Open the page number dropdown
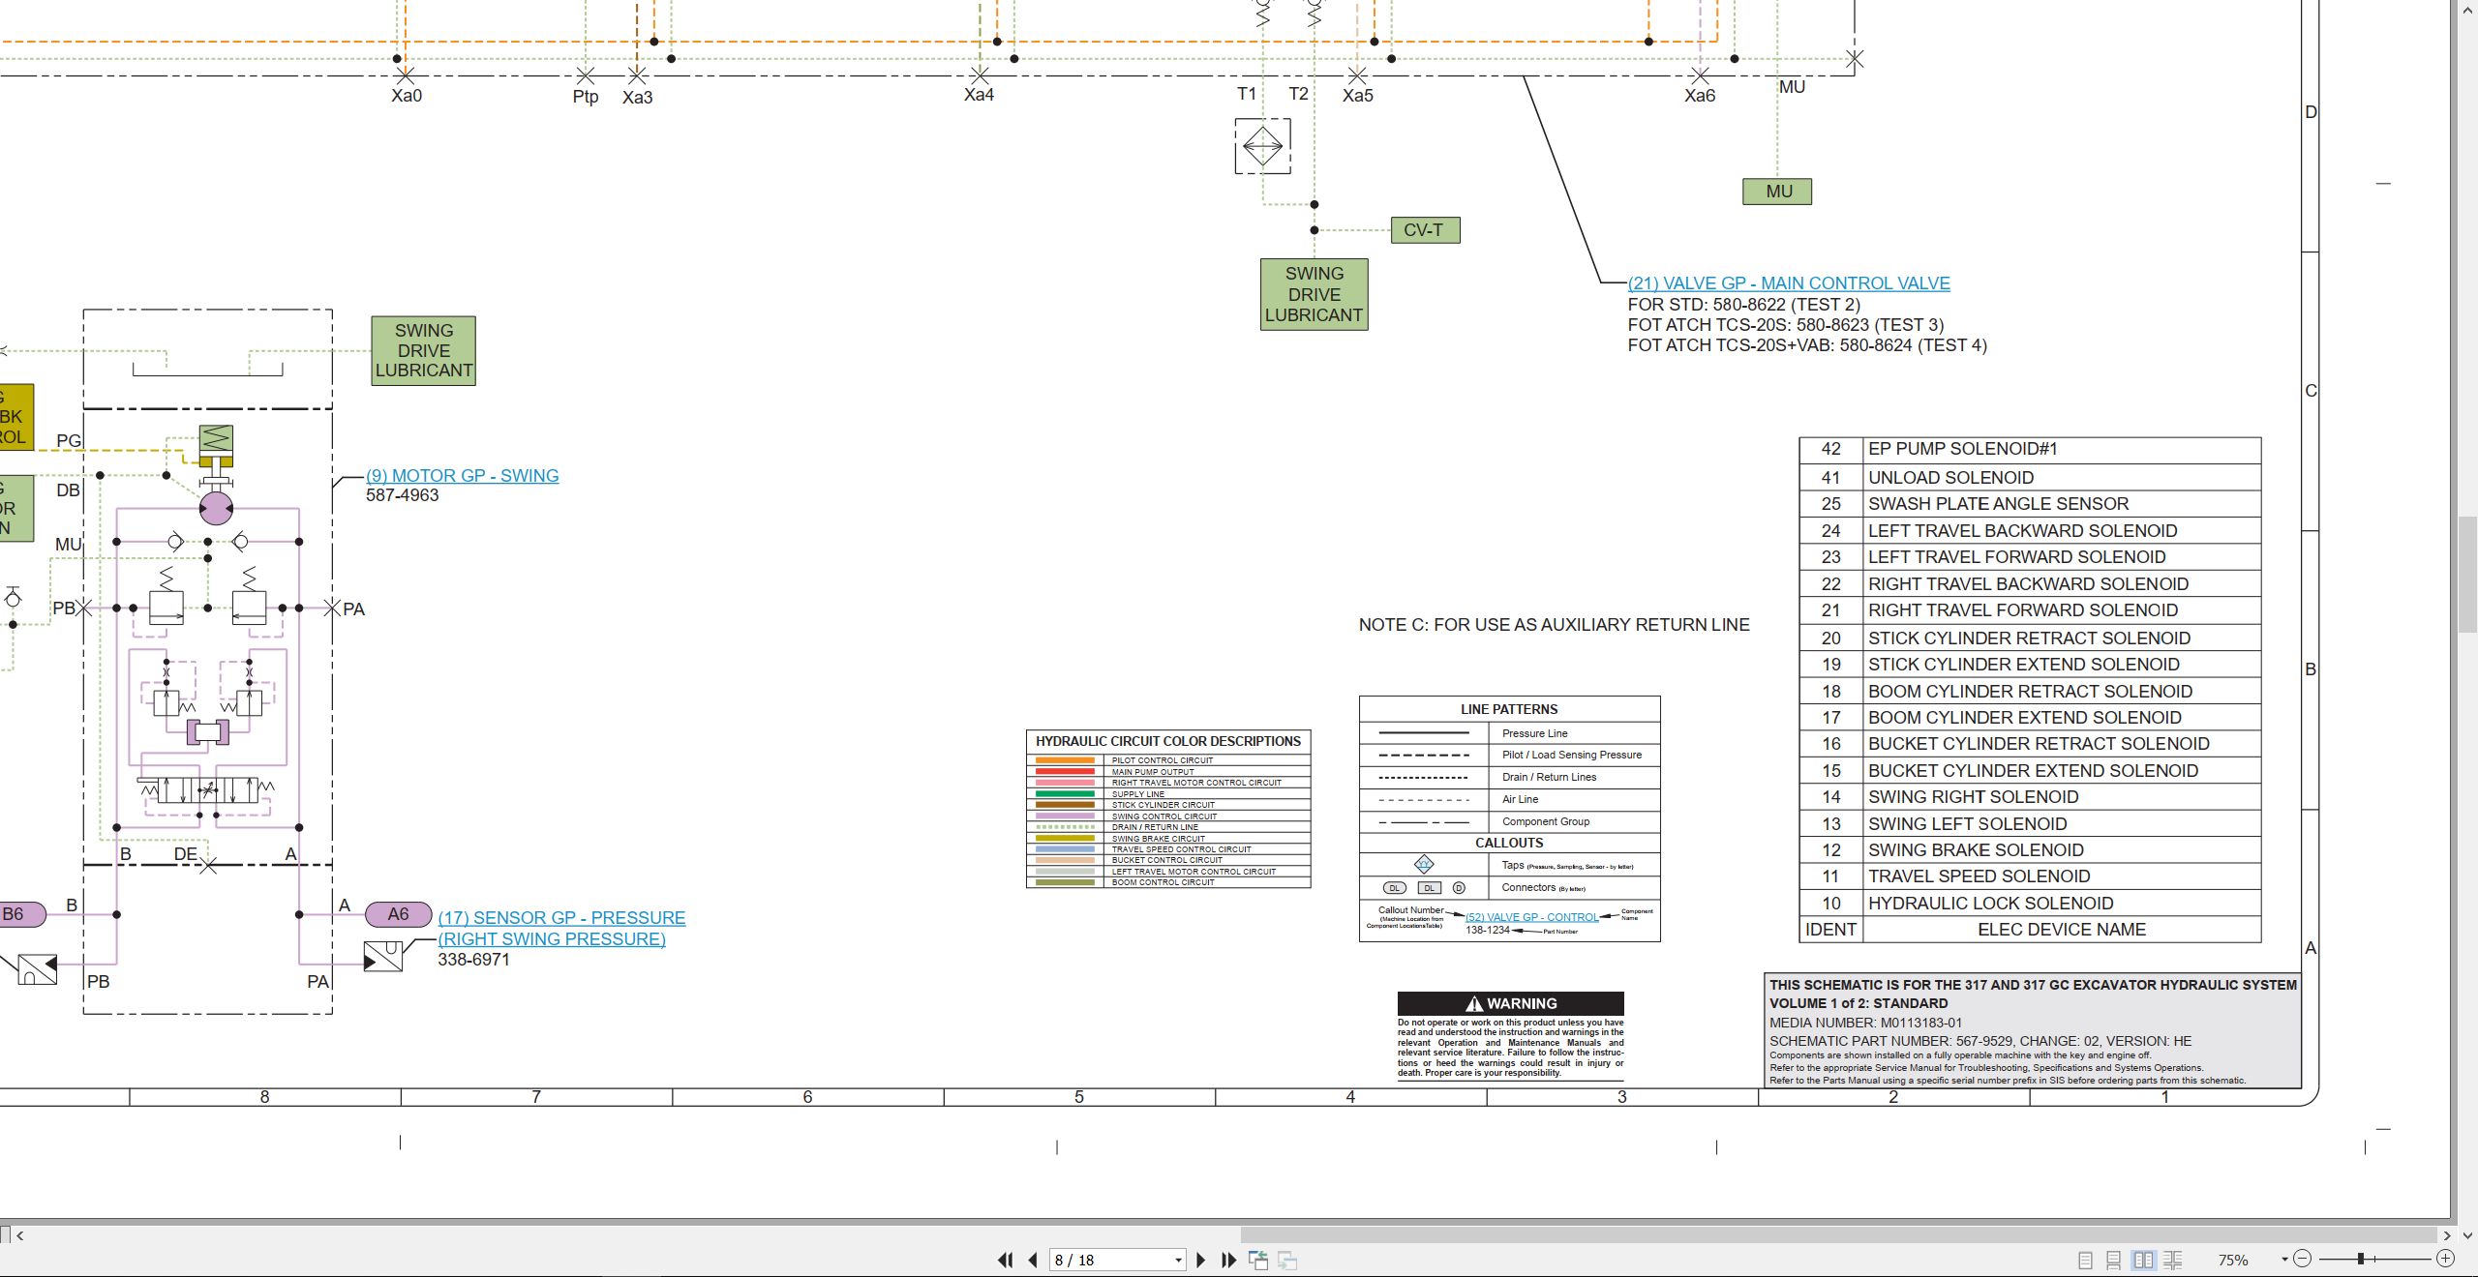Image resolution: width=2478 pixels, height=1277 pixels. click(x=1178, y=1260)
